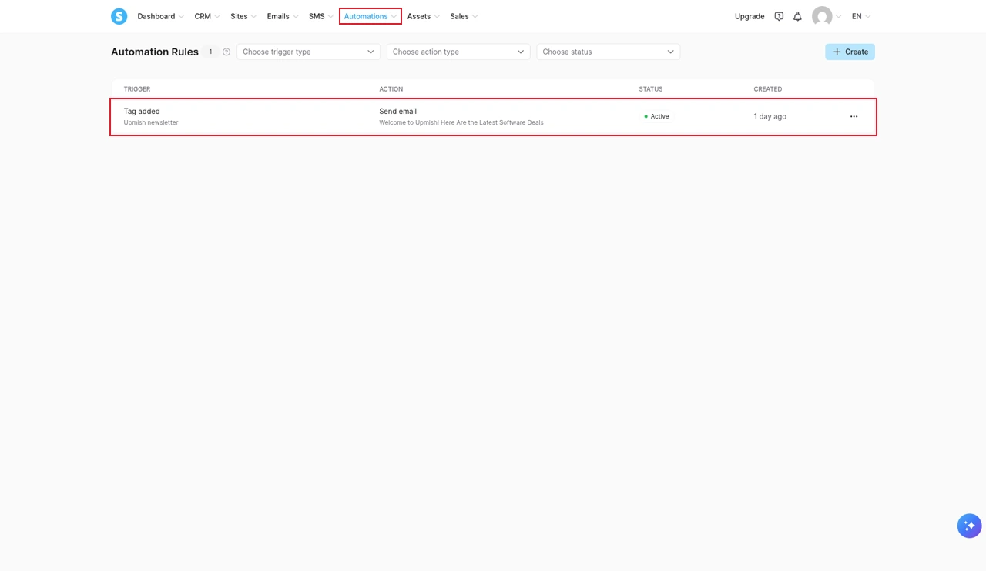The height and width of the screenshot is (571, 986).
Task: Open the Sales menu
Action: pos(464,16)
